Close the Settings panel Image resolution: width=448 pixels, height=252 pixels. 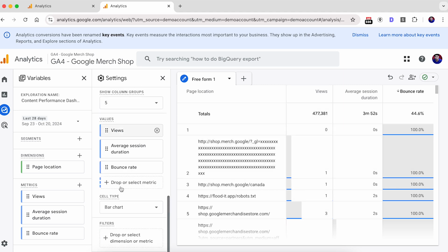point(163,78)
